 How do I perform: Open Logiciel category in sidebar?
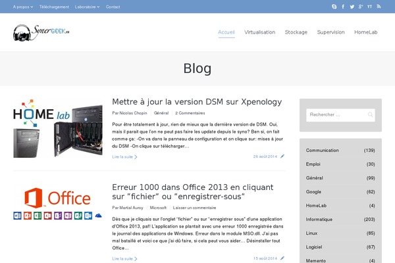click(x=314, y=247)
